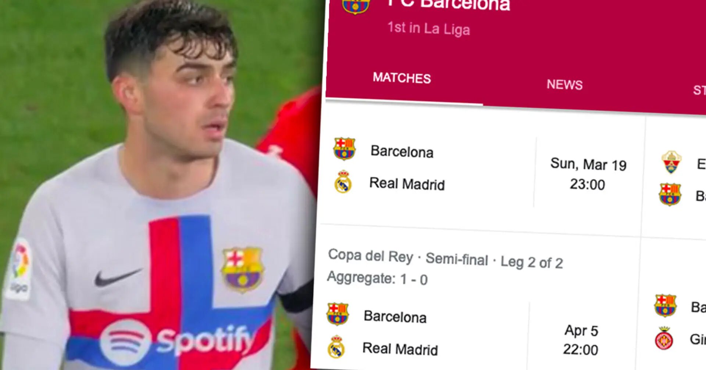Open the partially visible ST tab

[x=699, y=90]
